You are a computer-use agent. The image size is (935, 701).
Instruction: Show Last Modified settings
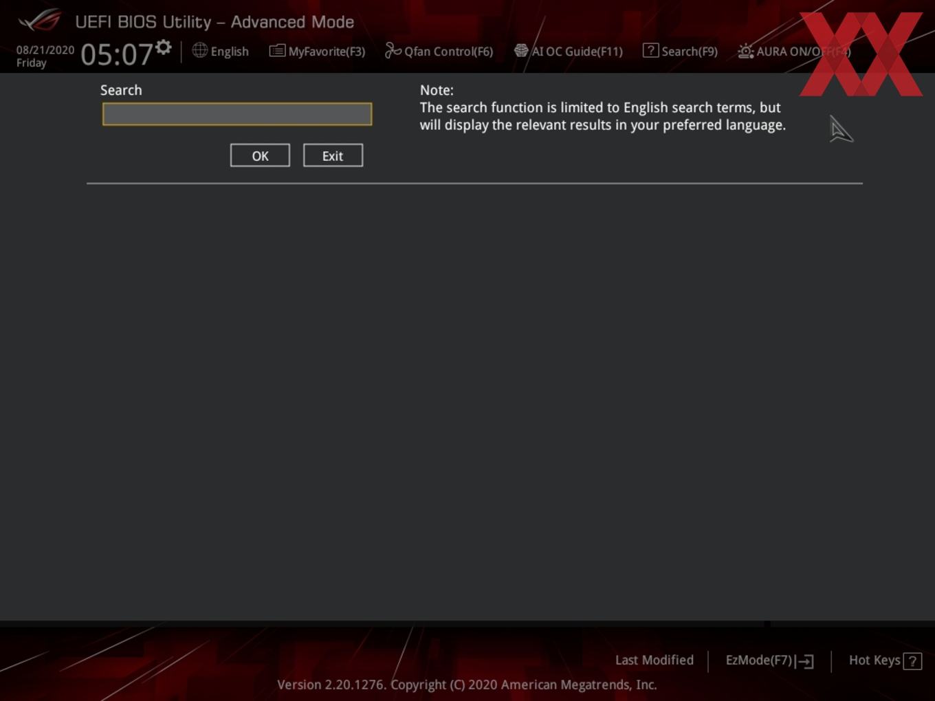coord(654,660)
